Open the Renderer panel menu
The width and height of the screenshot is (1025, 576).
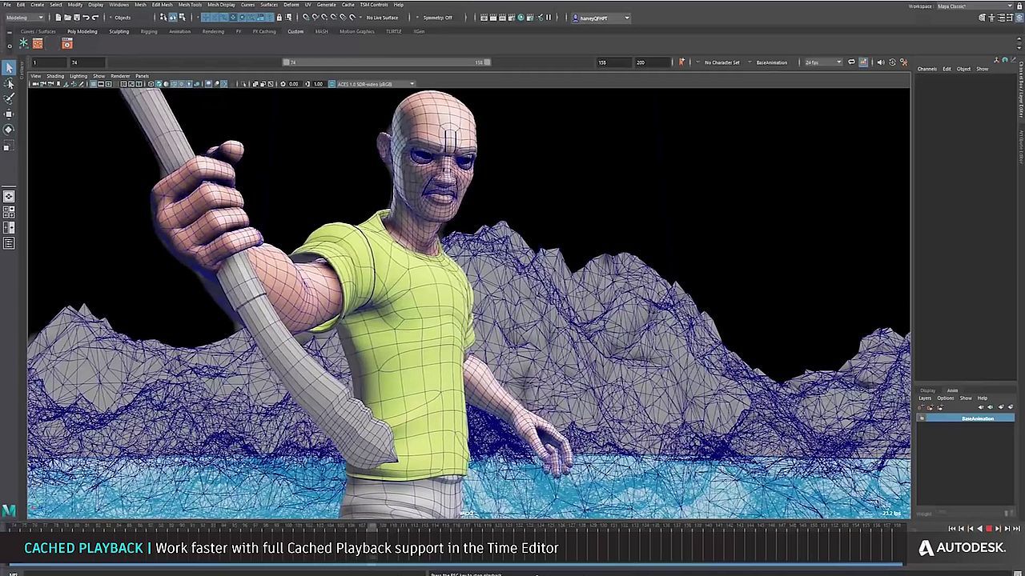[x=120, y=76]
